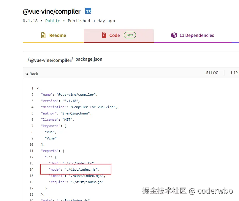
Task: Click the TypeScript TS badge icon
Action: coord(88,11)
